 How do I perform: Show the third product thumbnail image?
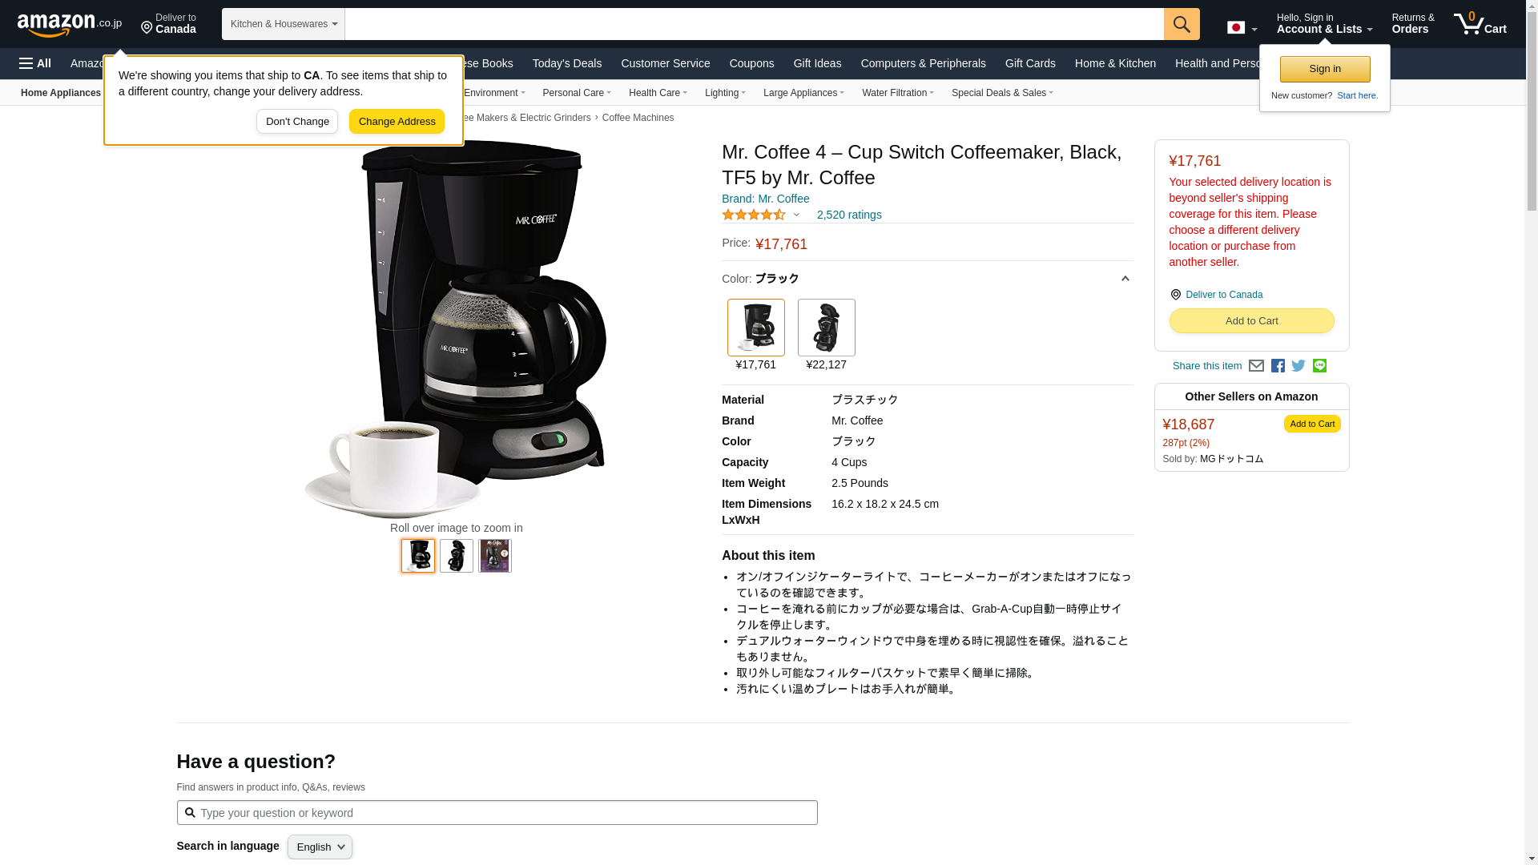[x=494, y=556]
